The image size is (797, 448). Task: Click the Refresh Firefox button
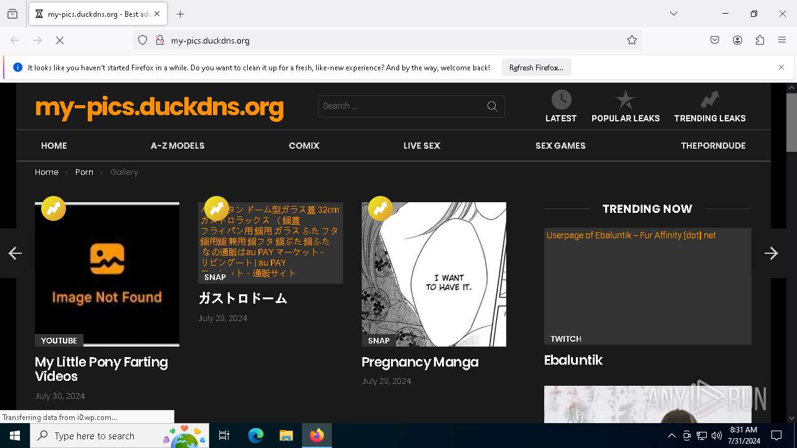[536, 67]
